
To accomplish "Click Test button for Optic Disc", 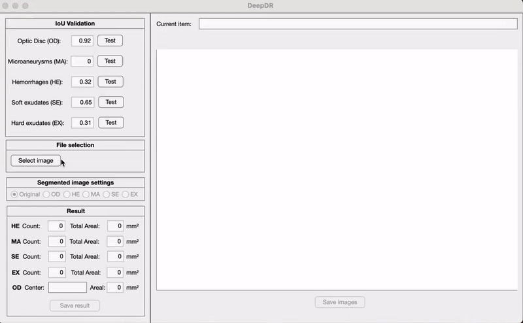I will point(110,41).
